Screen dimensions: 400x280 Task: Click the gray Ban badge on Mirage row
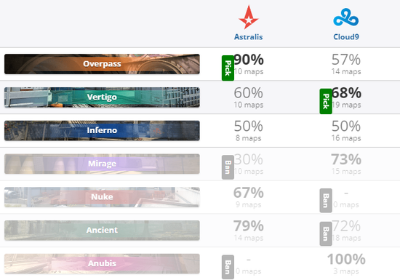[x=228, y=167]
